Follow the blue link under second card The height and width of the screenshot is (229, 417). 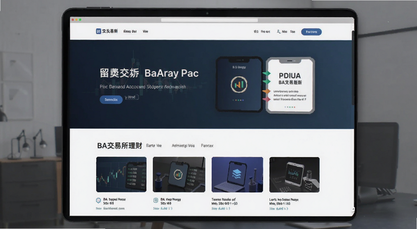point(163,209)
